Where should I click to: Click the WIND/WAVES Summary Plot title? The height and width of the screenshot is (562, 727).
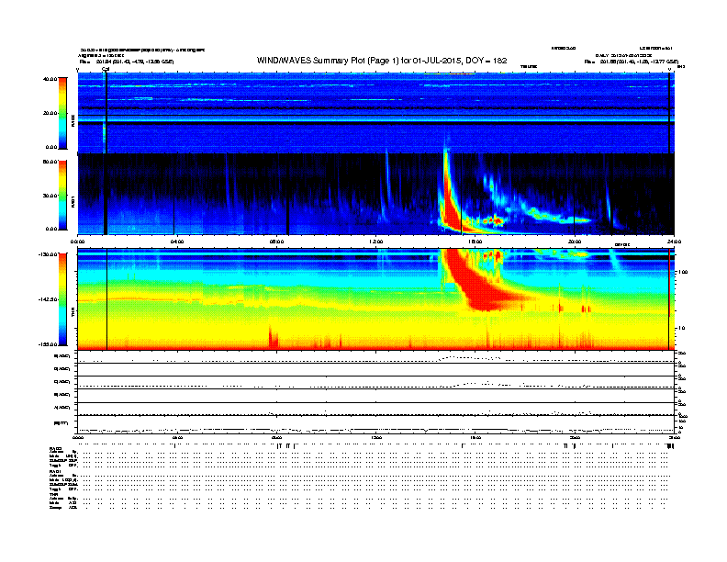click(x=382, y=61)
